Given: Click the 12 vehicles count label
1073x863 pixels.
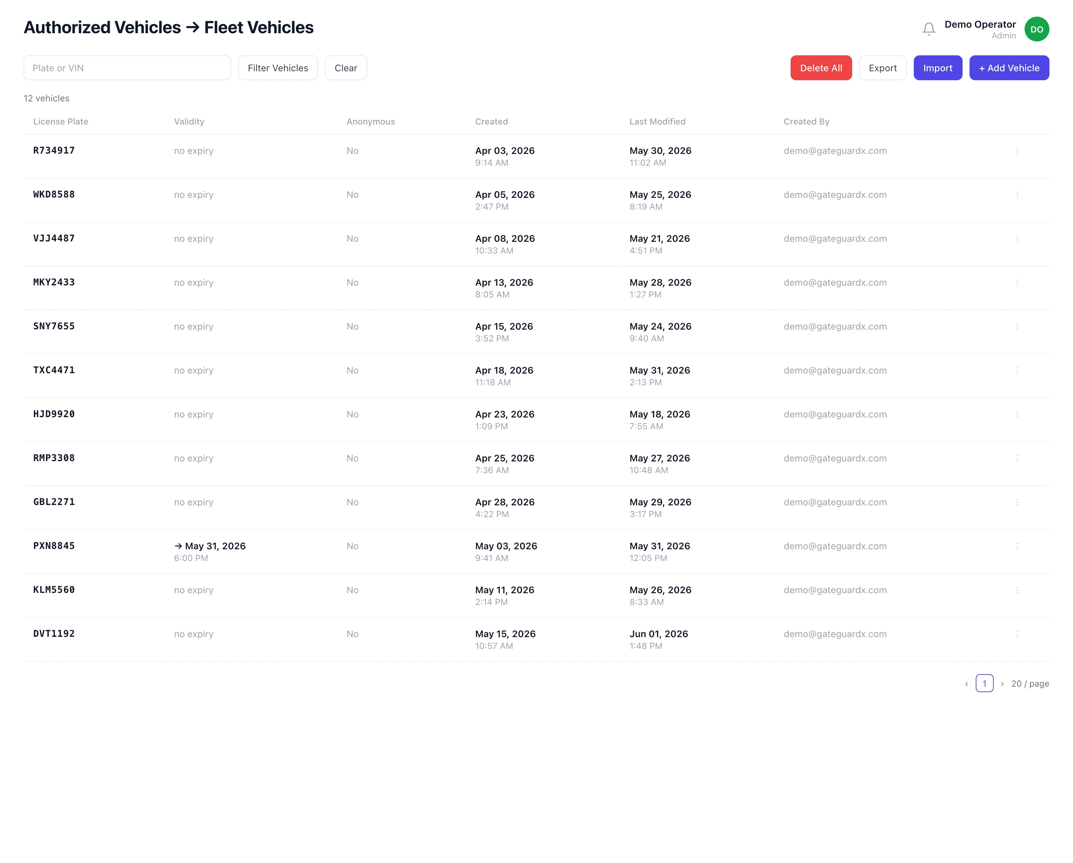Looking at the screenshot, I should pos(47,99).
